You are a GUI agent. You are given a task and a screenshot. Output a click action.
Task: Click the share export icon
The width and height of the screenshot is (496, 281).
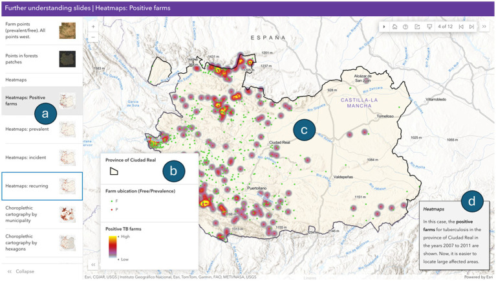coord(417,27)
